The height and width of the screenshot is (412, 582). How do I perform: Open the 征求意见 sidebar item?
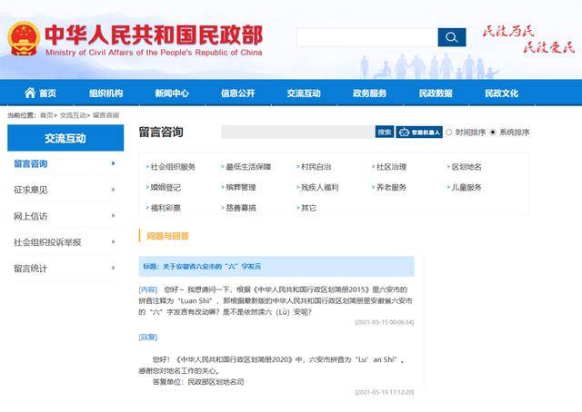coord(31,190)
